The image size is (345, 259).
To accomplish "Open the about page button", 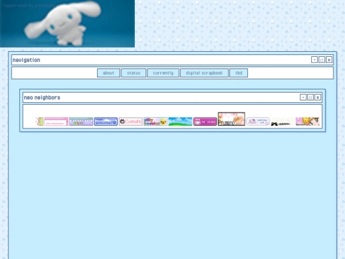I will point(109,73).
